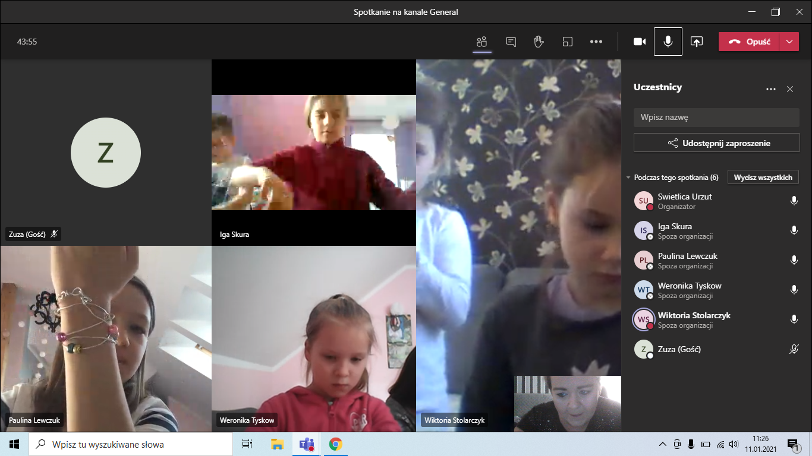The height and width of the screenshot is (456, 812).
Task: Select Iga Skura in participants list
Action: 716,231
